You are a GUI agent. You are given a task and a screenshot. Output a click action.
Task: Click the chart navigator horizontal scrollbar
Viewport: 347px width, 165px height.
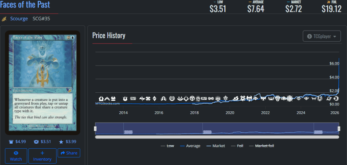point(217,137)
